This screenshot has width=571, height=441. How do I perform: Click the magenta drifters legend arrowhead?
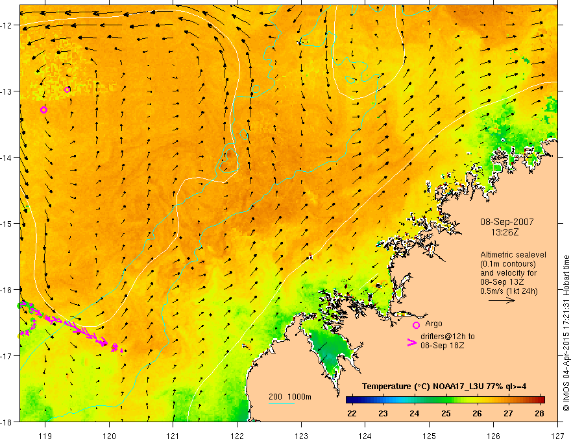pos(412,342)
